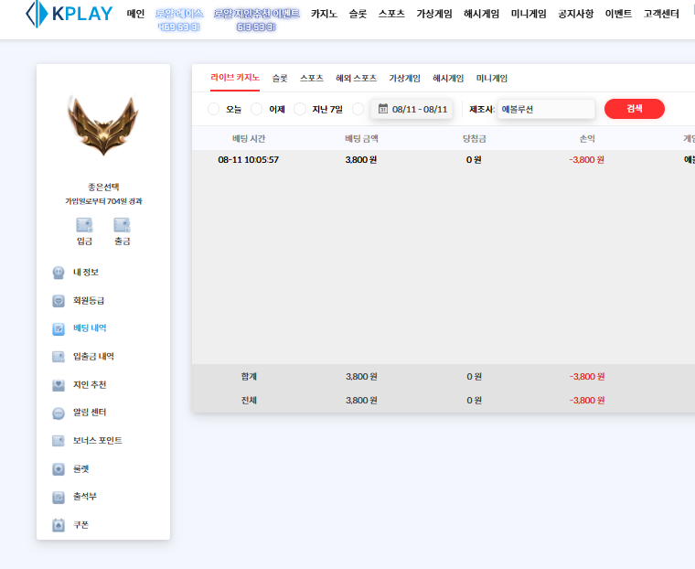Go to 보너스 포인트 page
Viewport: 695px width, 569px height.
point(98,441)
